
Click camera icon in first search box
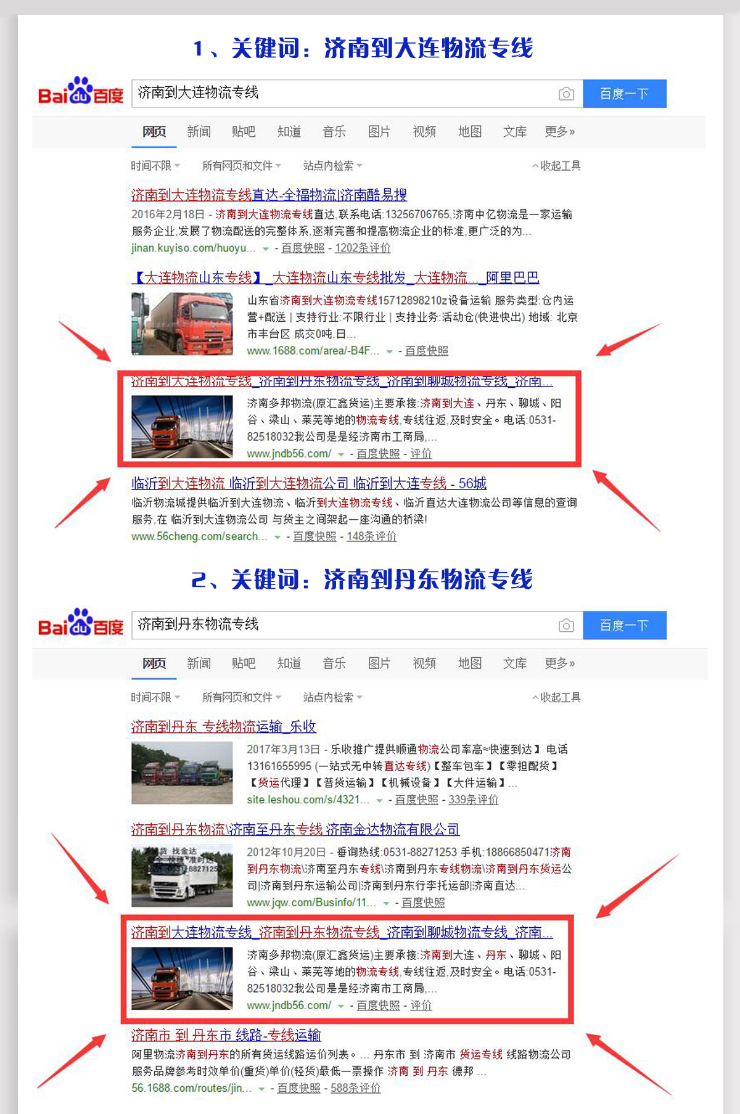pos(565,94)
